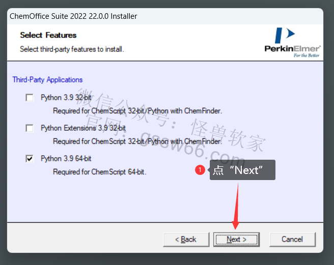Check the Python Extensions 3.9 32-bit box

[x=30, y=128]
